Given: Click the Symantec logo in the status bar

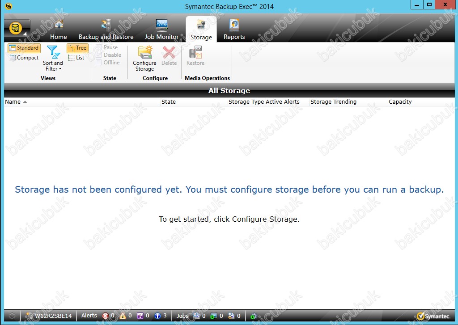Looking at the screenshot, I should [433, 316].
